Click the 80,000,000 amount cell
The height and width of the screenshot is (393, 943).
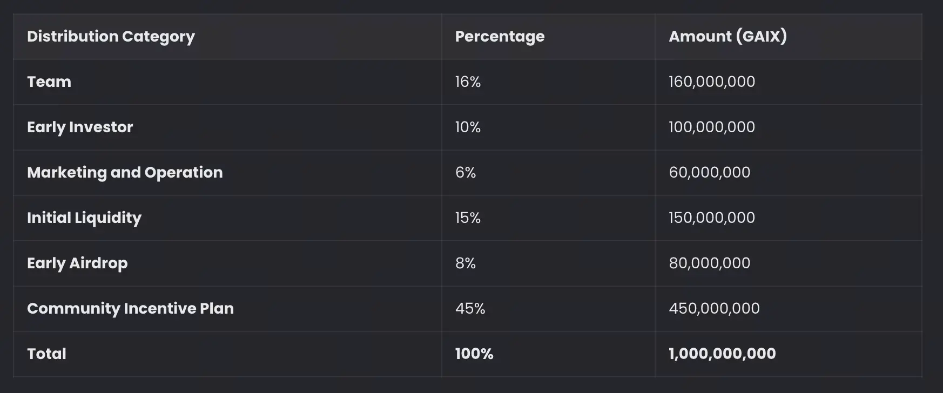[x=709, y=263]
